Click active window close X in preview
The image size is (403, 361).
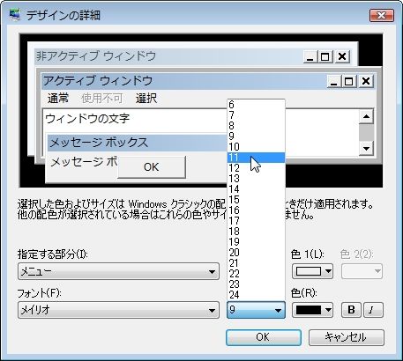366,81
